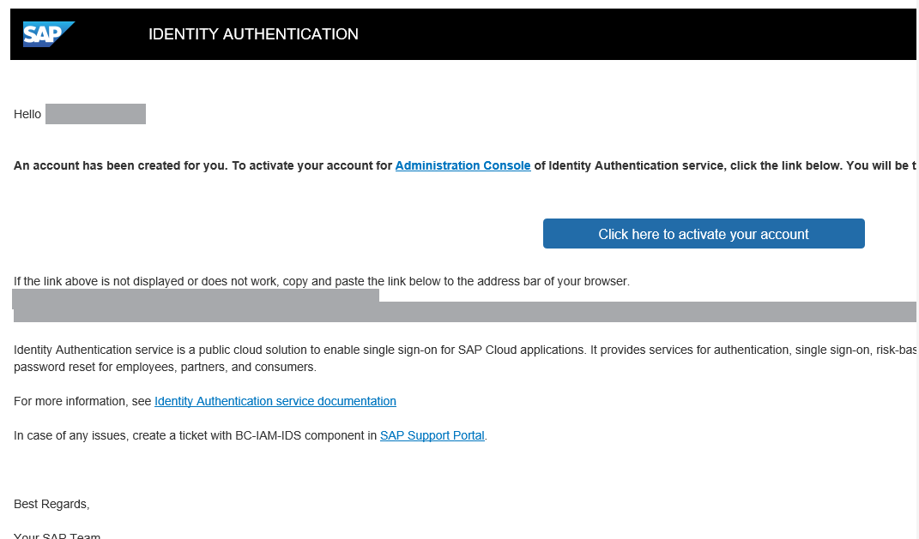
Task: Click the IDENTITY AUTHENTICATION header title
Action: click(x=253, y=34)
